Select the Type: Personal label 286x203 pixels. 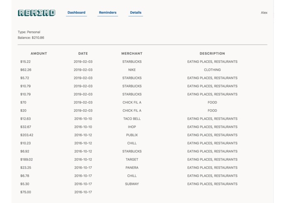tap(29, 32)
